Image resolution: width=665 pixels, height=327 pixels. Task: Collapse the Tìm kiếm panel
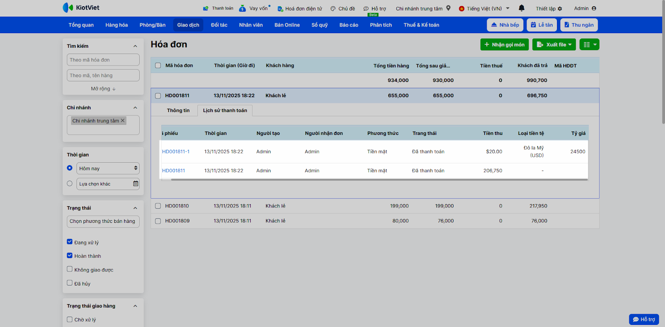pyautogui.click(x=135, y=46)
